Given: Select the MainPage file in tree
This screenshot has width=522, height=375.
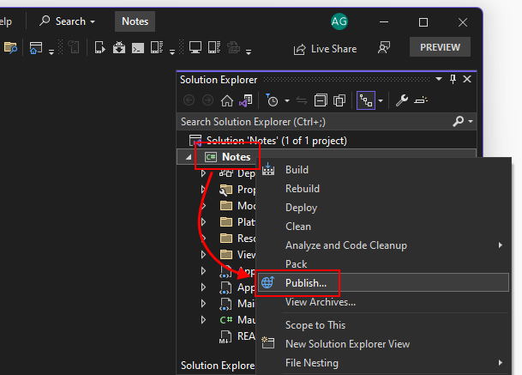Looking at the screenshot, I should 237,304.
